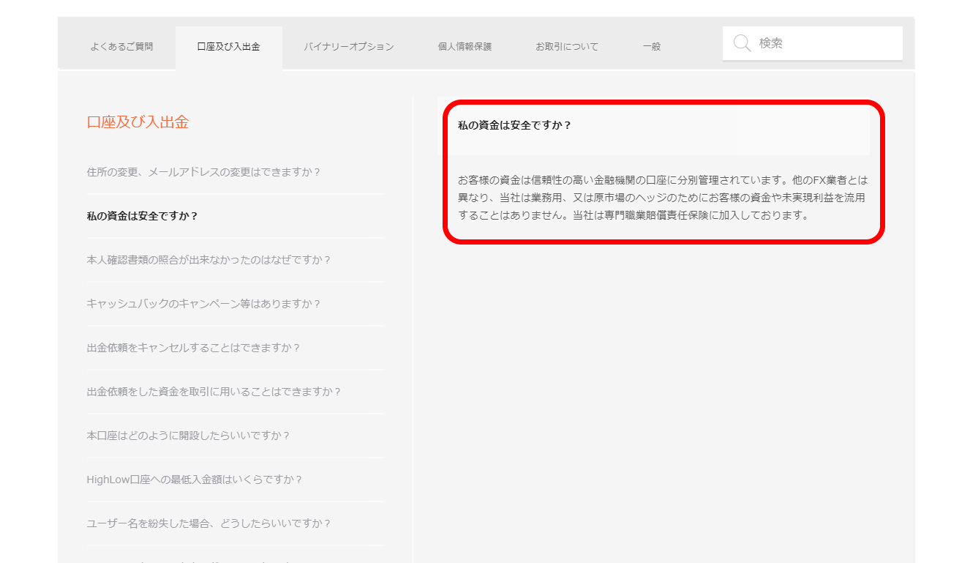View 出金依頼をキャンセルすることはできますか？
The width and height of the screenshot is (970, 563).
(194, 348)
